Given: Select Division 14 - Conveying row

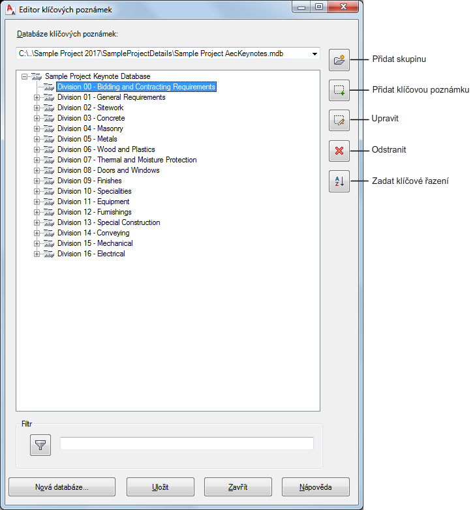Looking at the screenshot, I should point(93,233).
